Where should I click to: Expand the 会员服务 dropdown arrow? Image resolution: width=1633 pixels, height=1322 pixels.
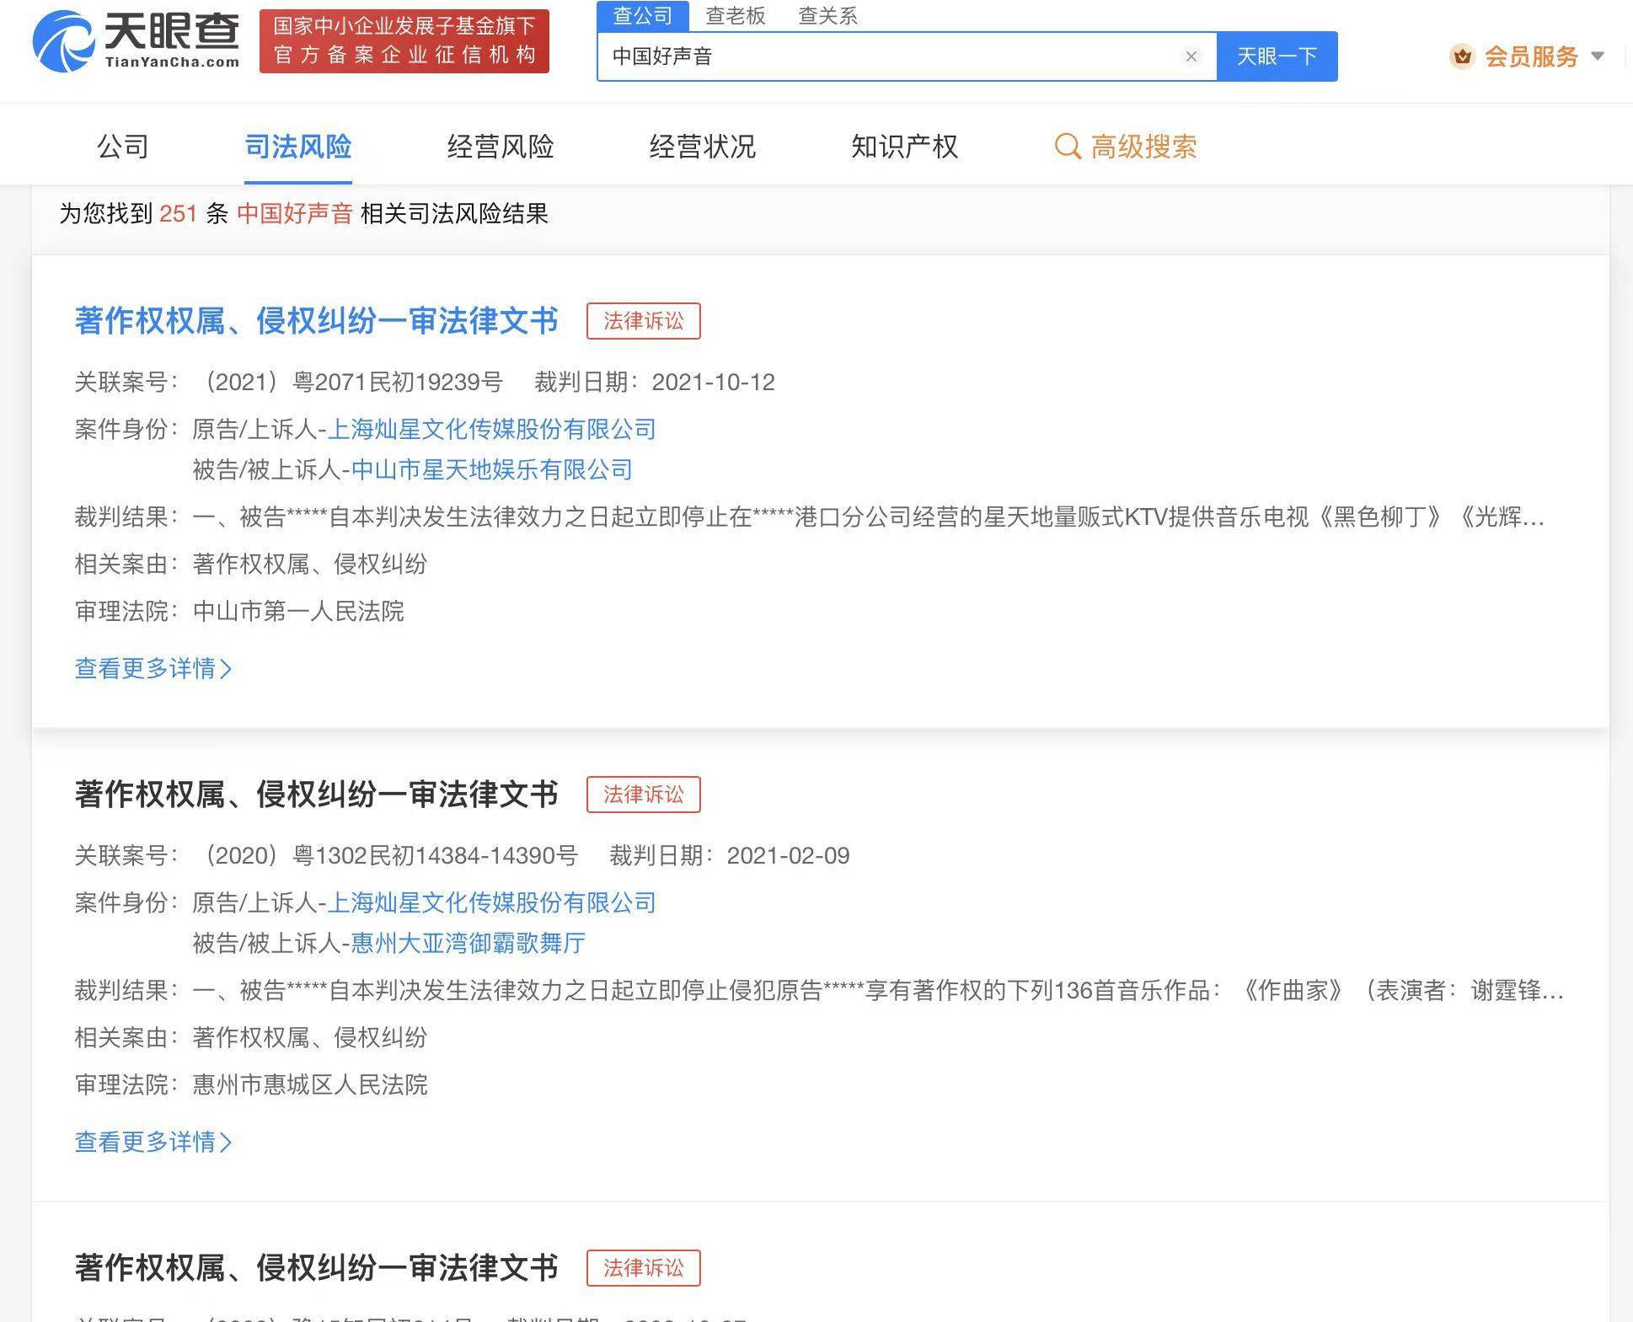click(x=1598, y=56)
